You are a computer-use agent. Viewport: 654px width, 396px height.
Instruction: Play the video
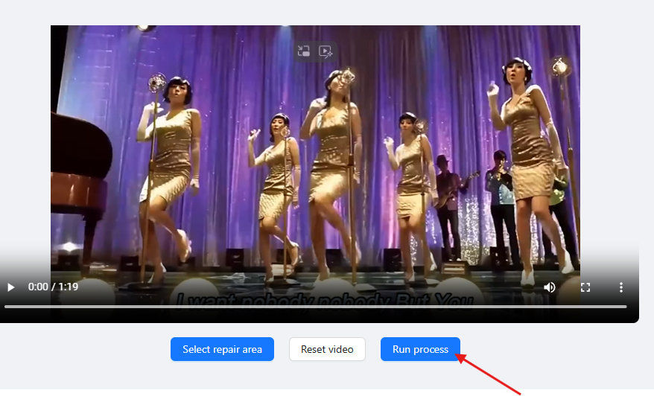(x=10, y=287)
